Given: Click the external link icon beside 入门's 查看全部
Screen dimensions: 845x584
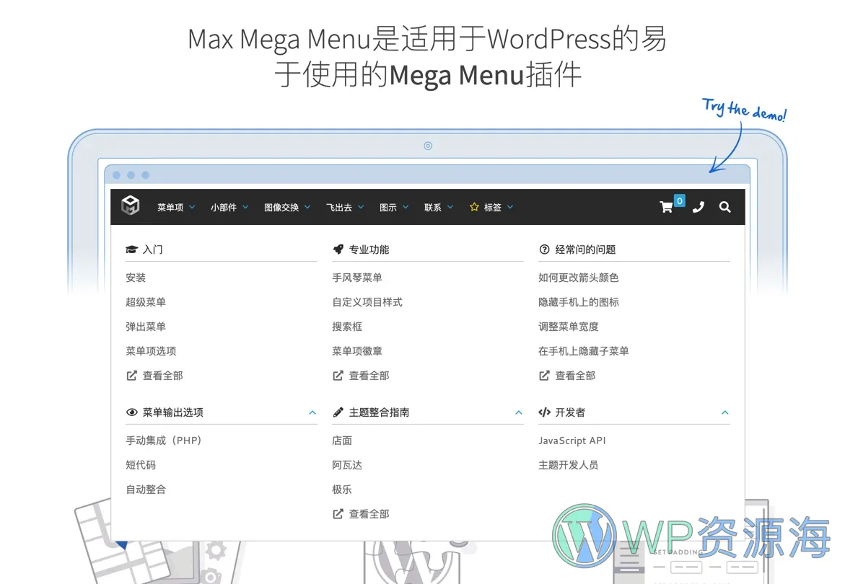Looking at the screenshot, I should [x=131, y=375].
